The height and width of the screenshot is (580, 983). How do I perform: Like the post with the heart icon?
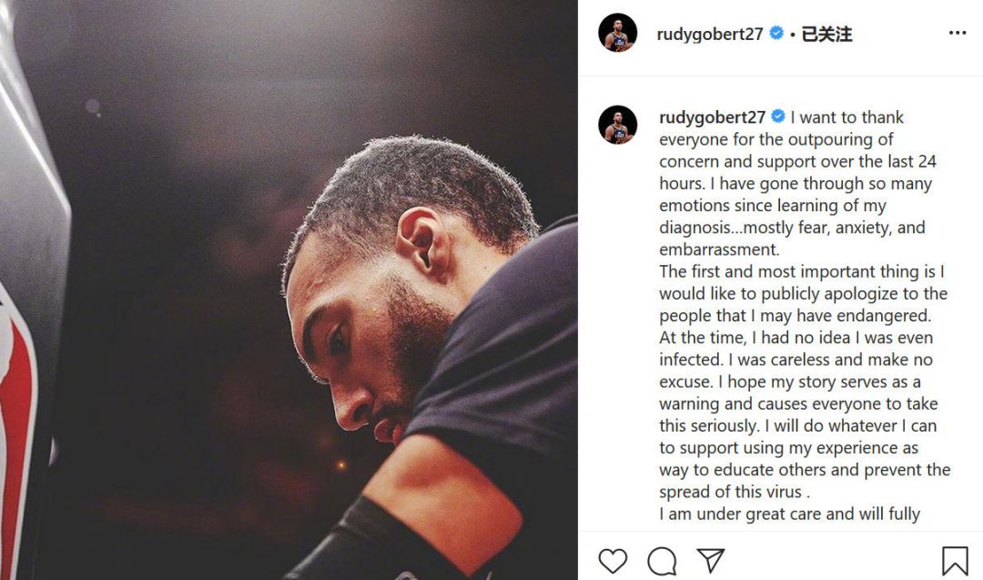click(x=613, y=561)
